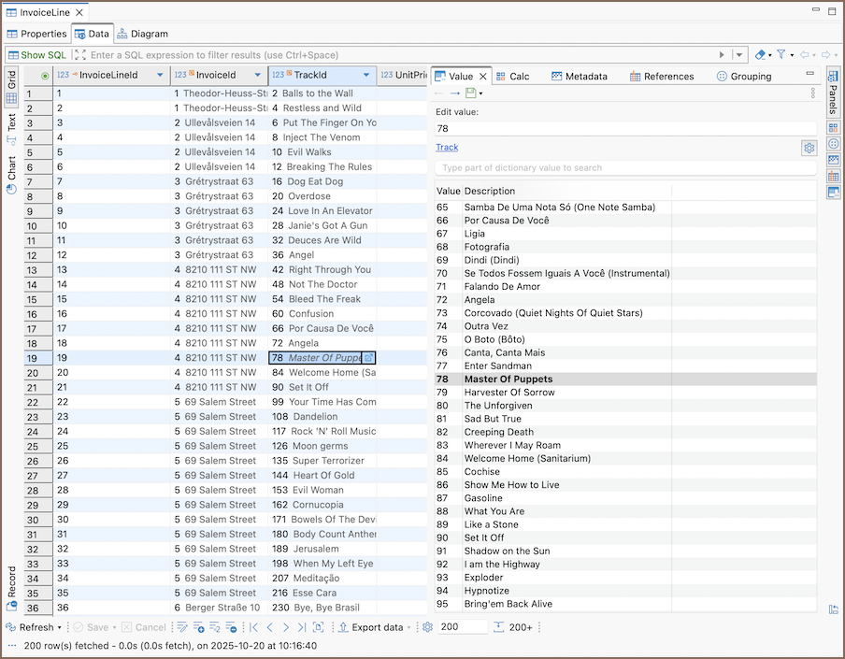Toggle the Record panel at bottom left

coord(11,587)
